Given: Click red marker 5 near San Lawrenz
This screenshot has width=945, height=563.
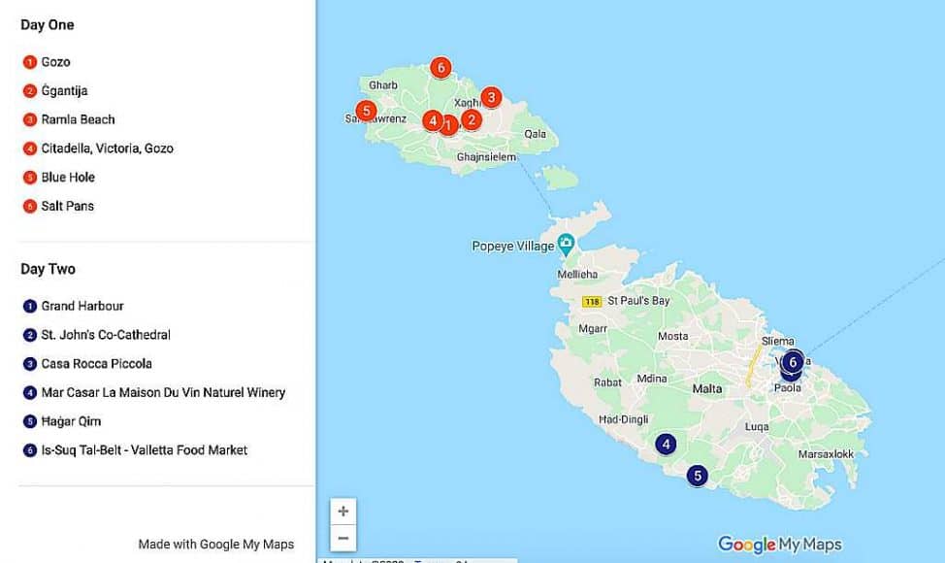Looking at the screenshot, I should [x=366, y=111].
